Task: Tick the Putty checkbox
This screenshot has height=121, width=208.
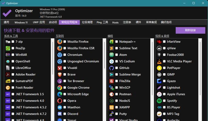Action: [116, 114]
